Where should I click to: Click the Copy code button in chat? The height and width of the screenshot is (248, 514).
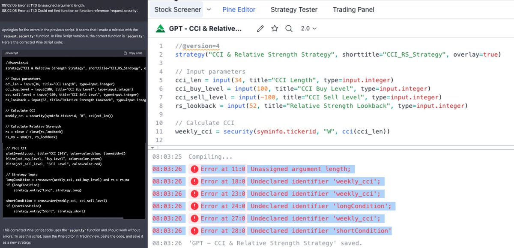click(132, 53)
